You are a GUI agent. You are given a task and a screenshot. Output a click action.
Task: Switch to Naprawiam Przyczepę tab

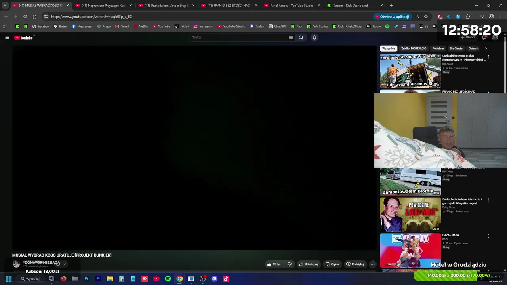103,6
